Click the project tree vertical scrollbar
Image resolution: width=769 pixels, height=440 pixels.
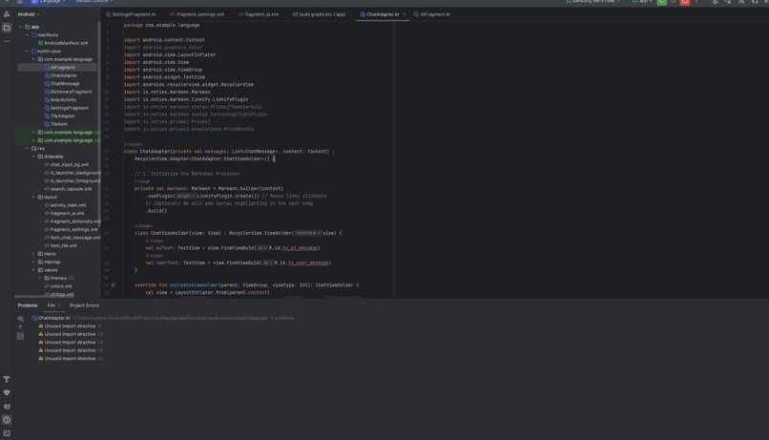click(99, 122)
